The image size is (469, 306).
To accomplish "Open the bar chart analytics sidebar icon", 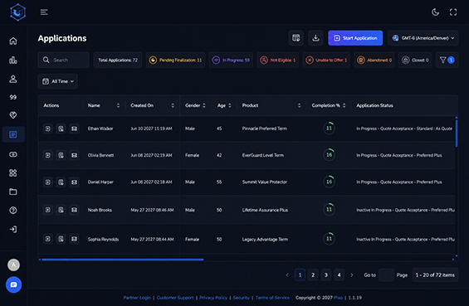I will pyautogui.click(x=12, y=60).
